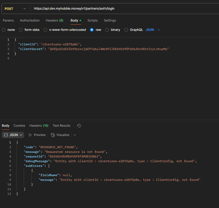Open the response history clock icon
This screenshot has height=208, width=219.
pos(79,126)
